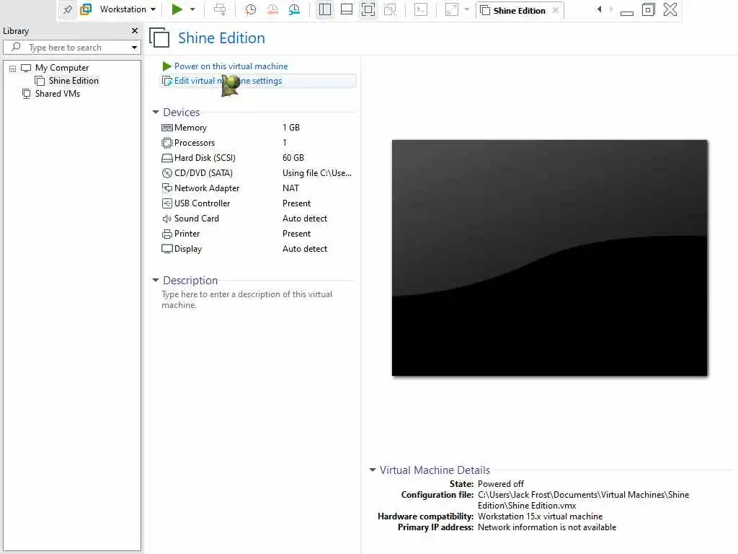Open the Snapshot Manager toolbar icon
Image resolution: width=738 pixels, height=554 pixels.
(294, 9)
